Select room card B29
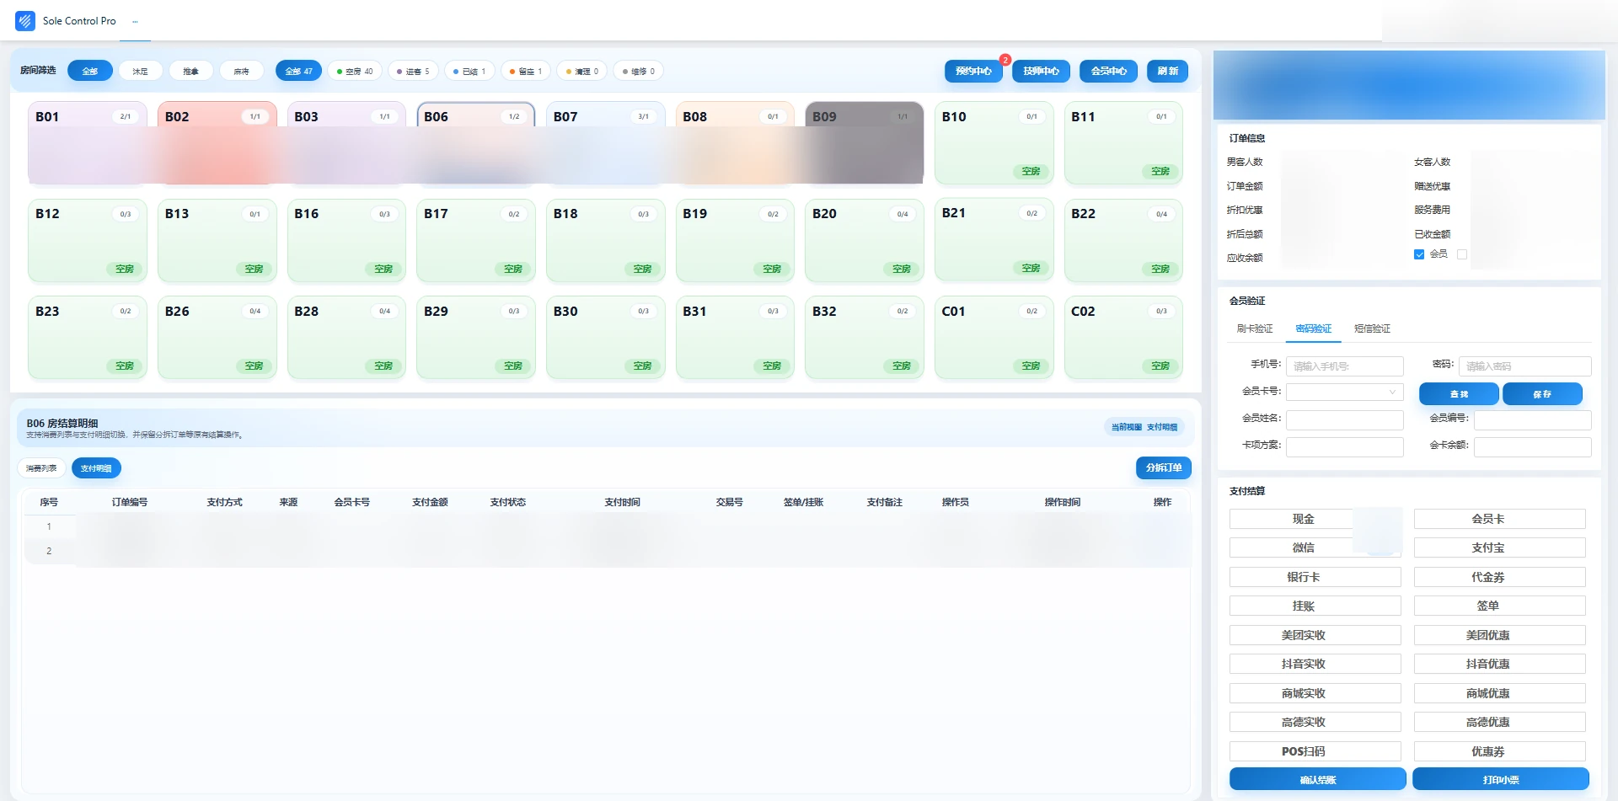1618x801 pixels. pos(476,337)
